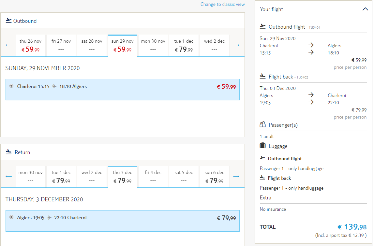Click the 1 adult passenger text

(267, 137)
